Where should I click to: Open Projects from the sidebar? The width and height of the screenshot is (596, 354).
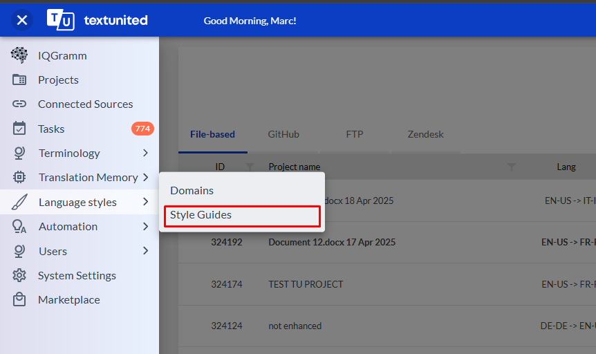tap(58, 80)
